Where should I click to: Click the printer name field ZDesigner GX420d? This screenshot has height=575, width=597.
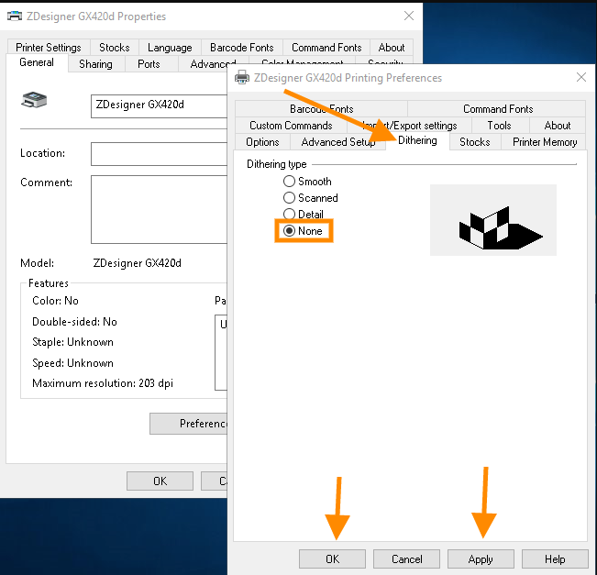[160, 106]
